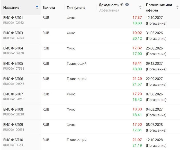Viewport: 180px width, 150px height.
Task: Select the Валюта column header
Action: pyautogui.click(x=49, y=8)
